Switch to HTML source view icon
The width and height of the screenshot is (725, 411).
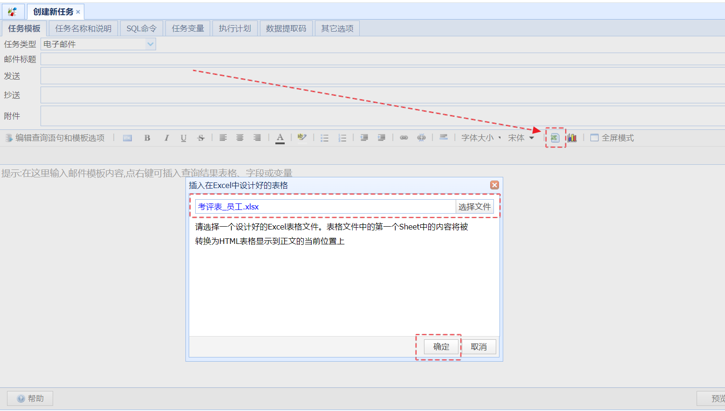coord(127,138)
